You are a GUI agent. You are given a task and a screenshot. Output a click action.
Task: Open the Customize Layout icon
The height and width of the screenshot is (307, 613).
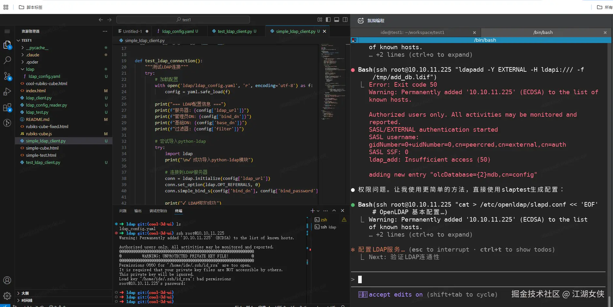320,20
